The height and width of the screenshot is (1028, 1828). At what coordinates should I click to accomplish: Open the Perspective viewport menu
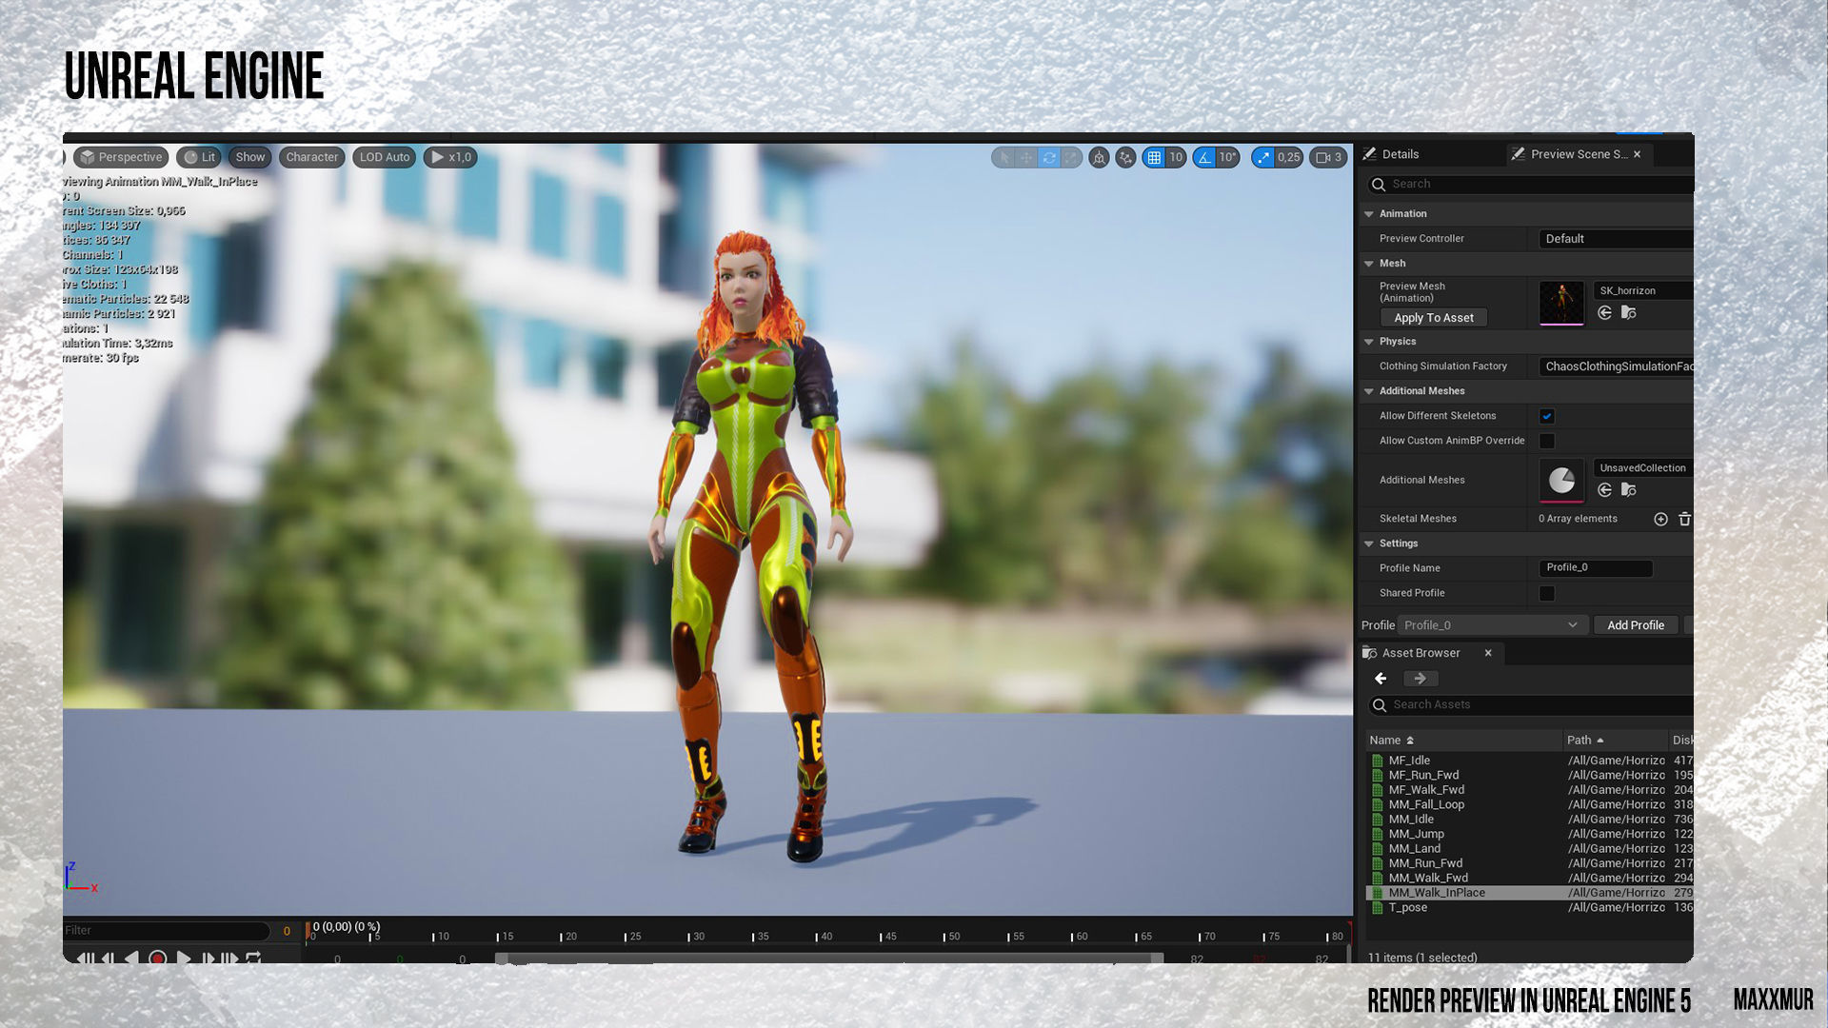point(121,157)
